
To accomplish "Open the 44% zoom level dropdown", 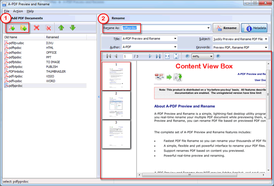I will [211, 56].
